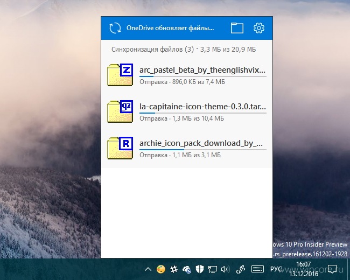
Task: Click the OneDrive cloud tray icon
Action: pos(187,270)
